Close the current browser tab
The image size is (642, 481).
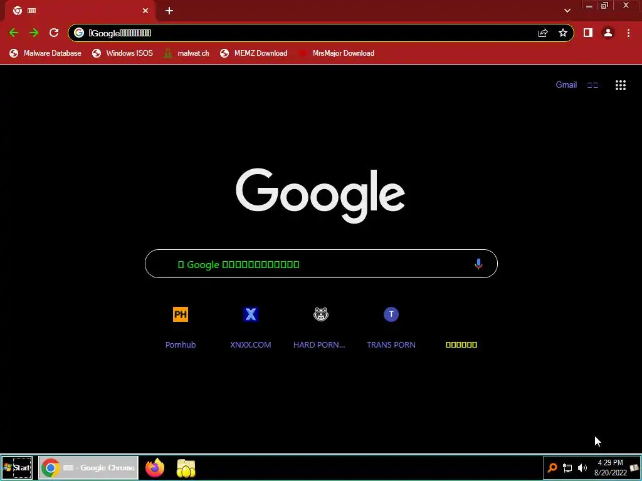[x=145, y=11]
